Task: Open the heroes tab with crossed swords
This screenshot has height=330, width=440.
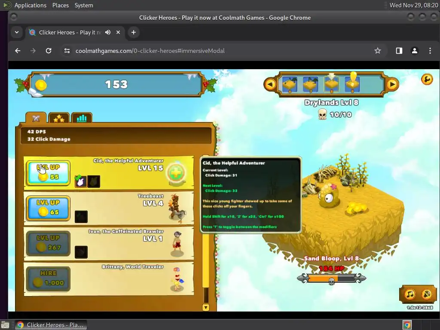Action: 36,118
